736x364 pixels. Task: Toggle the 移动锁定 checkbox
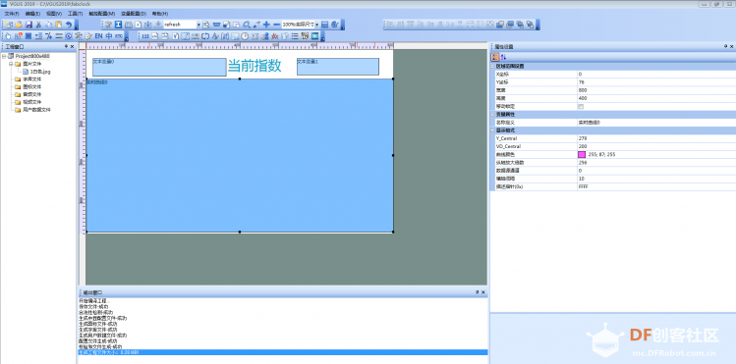coord(581,106)
